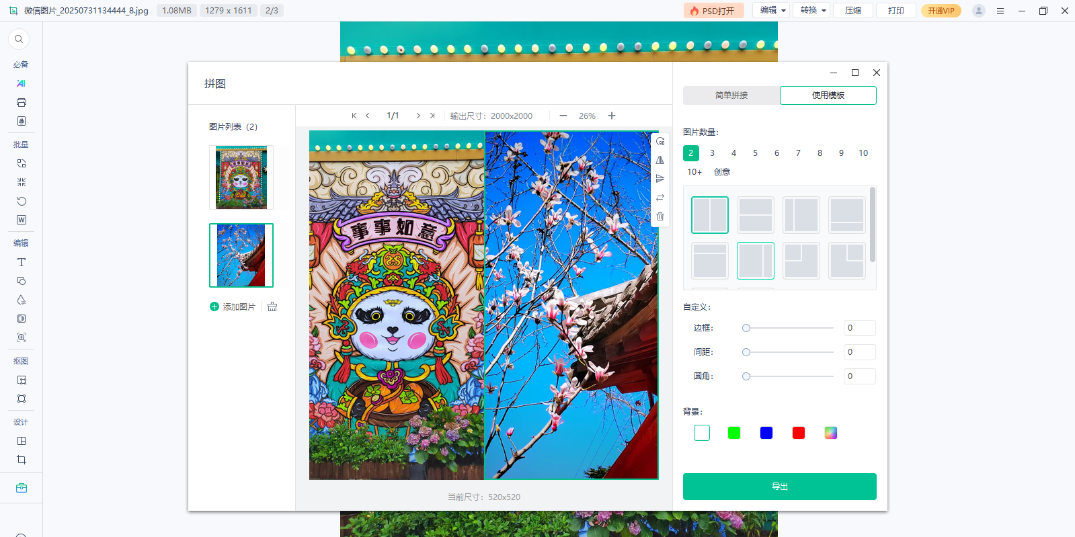Image resolution: width=1075 pixels, height=537 pixels.
Task: Click the search magnifier in the left sidebar
Action: point(19,39)
